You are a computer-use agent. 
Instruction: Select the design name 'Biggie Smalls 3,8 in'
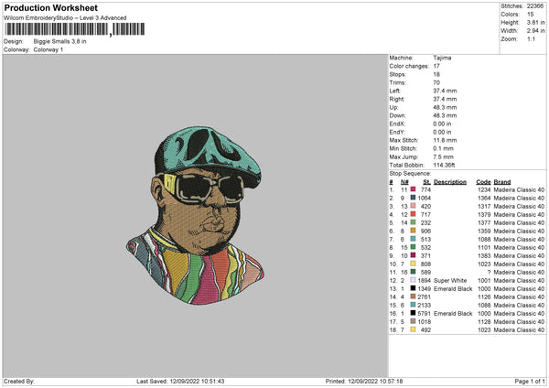59,41
